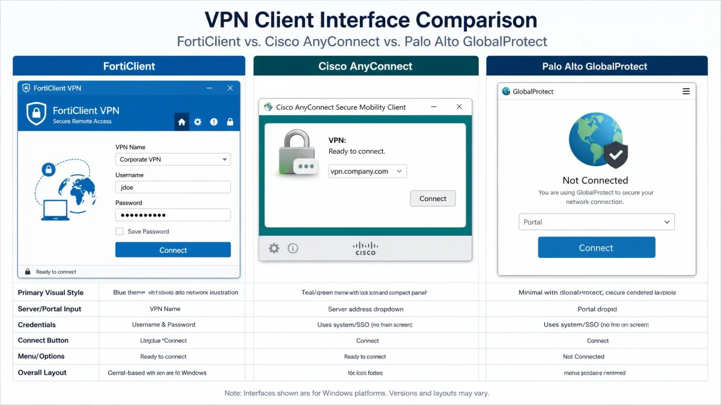
Task: Select the Cisco AnyConnect column header
Action: coord(366,66)
